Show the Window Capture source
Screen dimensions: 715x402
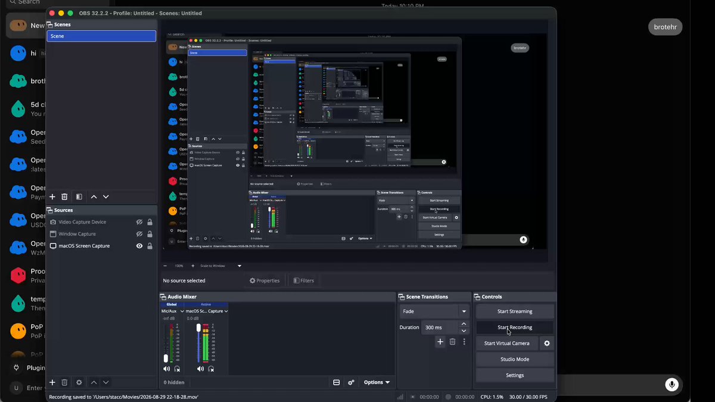(139, 234)
